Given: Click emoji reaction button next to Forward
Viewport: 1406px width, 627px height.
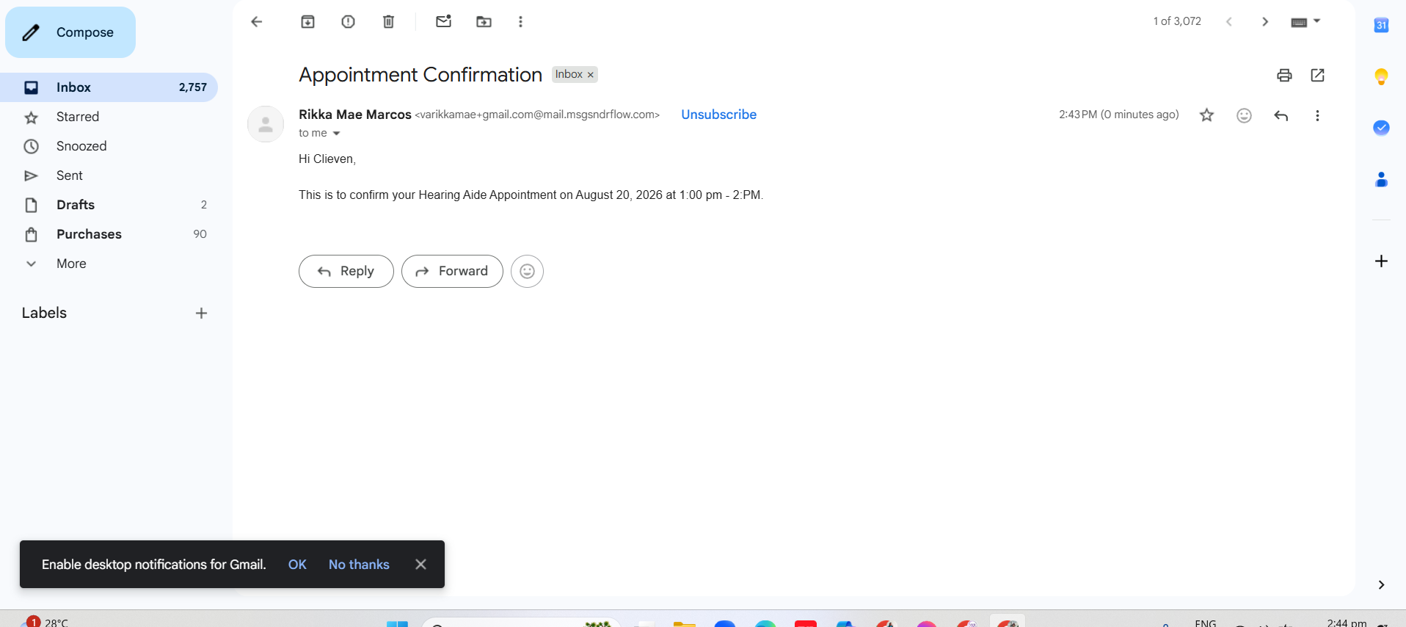Looking at the screenshot, I should 527,271.
